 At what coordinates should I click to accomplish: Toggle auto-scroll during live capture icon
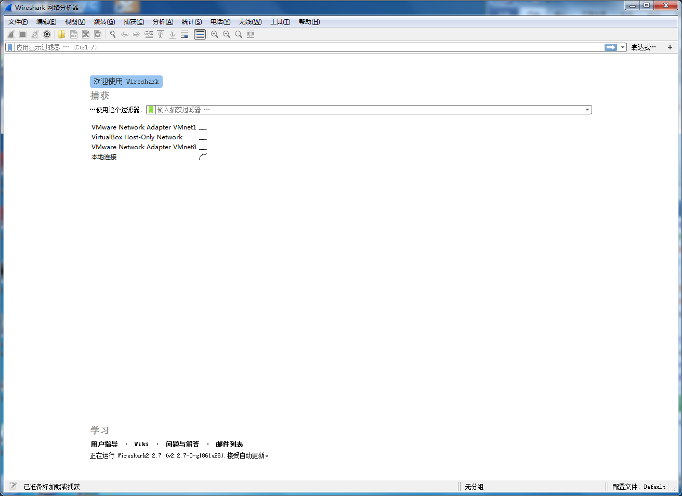185,34
